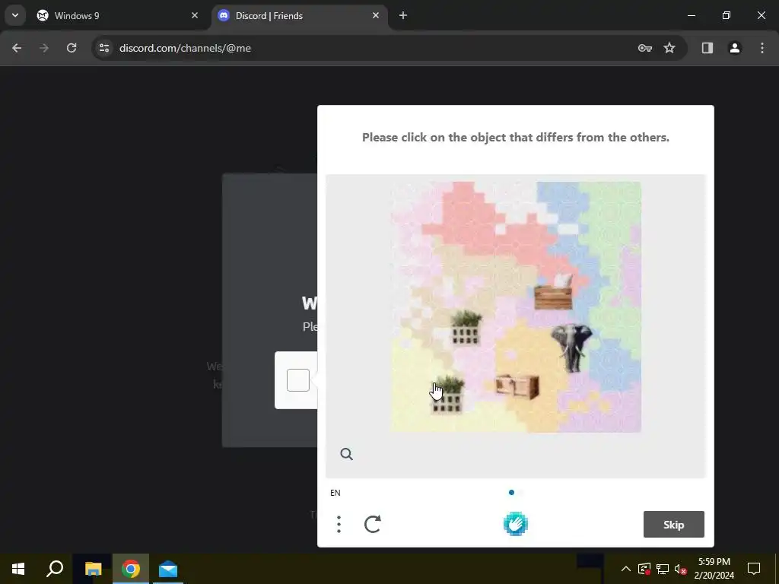
Task: Close the Windows 9 tab
Action: click(195, 15)
